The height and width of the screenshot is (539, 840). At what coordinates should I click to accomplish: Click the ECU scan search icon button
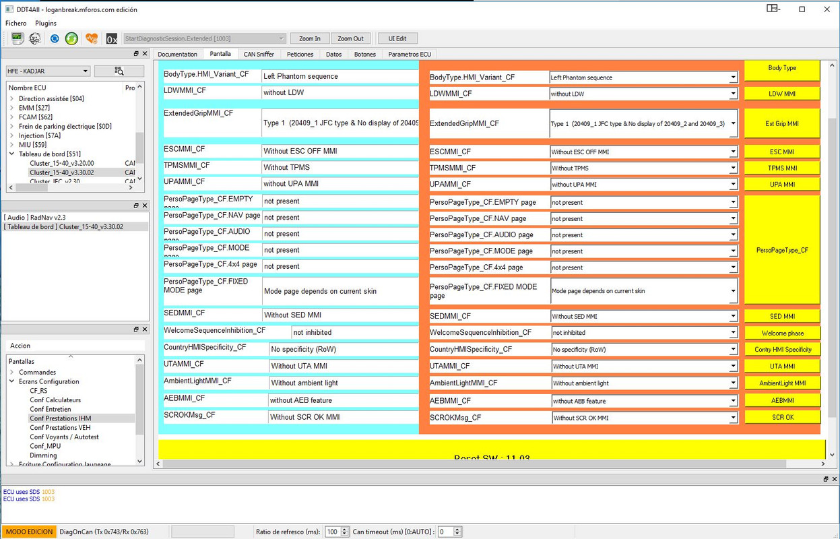click(119, 71)
